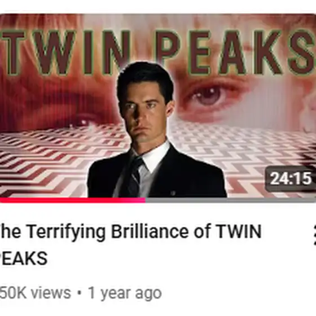316x316 pixels.
Task: Click the red watched portion of progress bar
Action: tap(73, 200)
